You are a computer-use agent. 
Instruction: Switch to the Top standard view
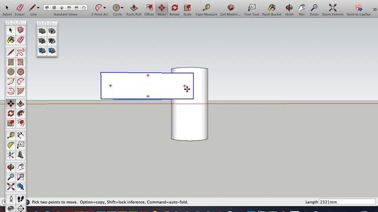(x=54, y=8)
